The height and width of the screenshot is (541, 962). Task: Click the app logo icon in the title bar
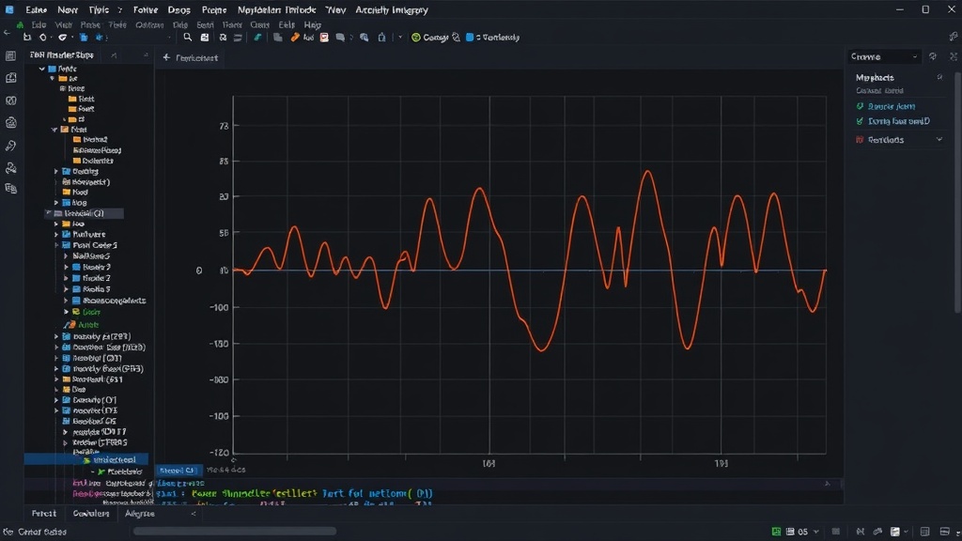tap(9, 9)
